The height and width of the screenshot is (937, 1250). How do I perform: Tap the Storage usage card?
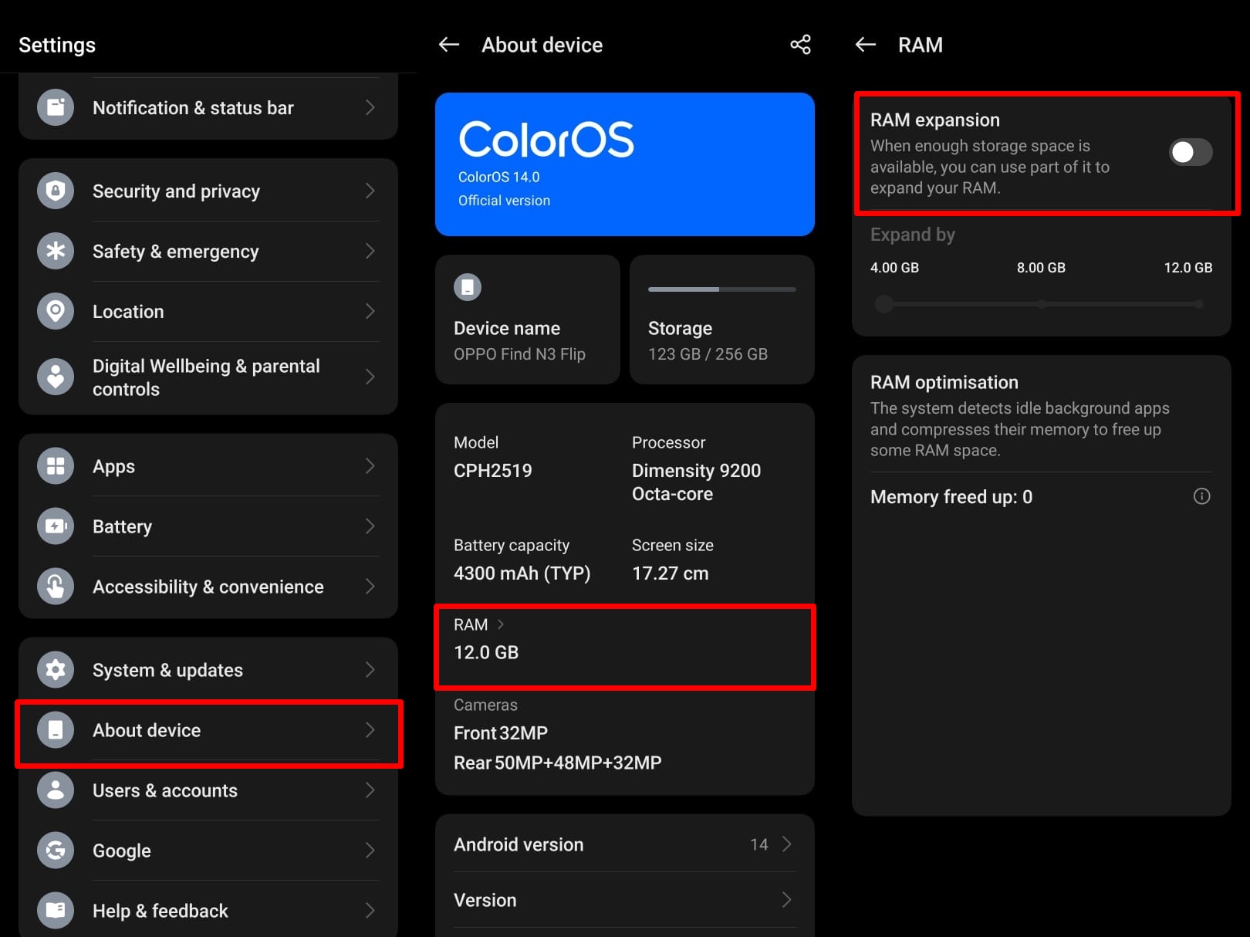[721, 320]
